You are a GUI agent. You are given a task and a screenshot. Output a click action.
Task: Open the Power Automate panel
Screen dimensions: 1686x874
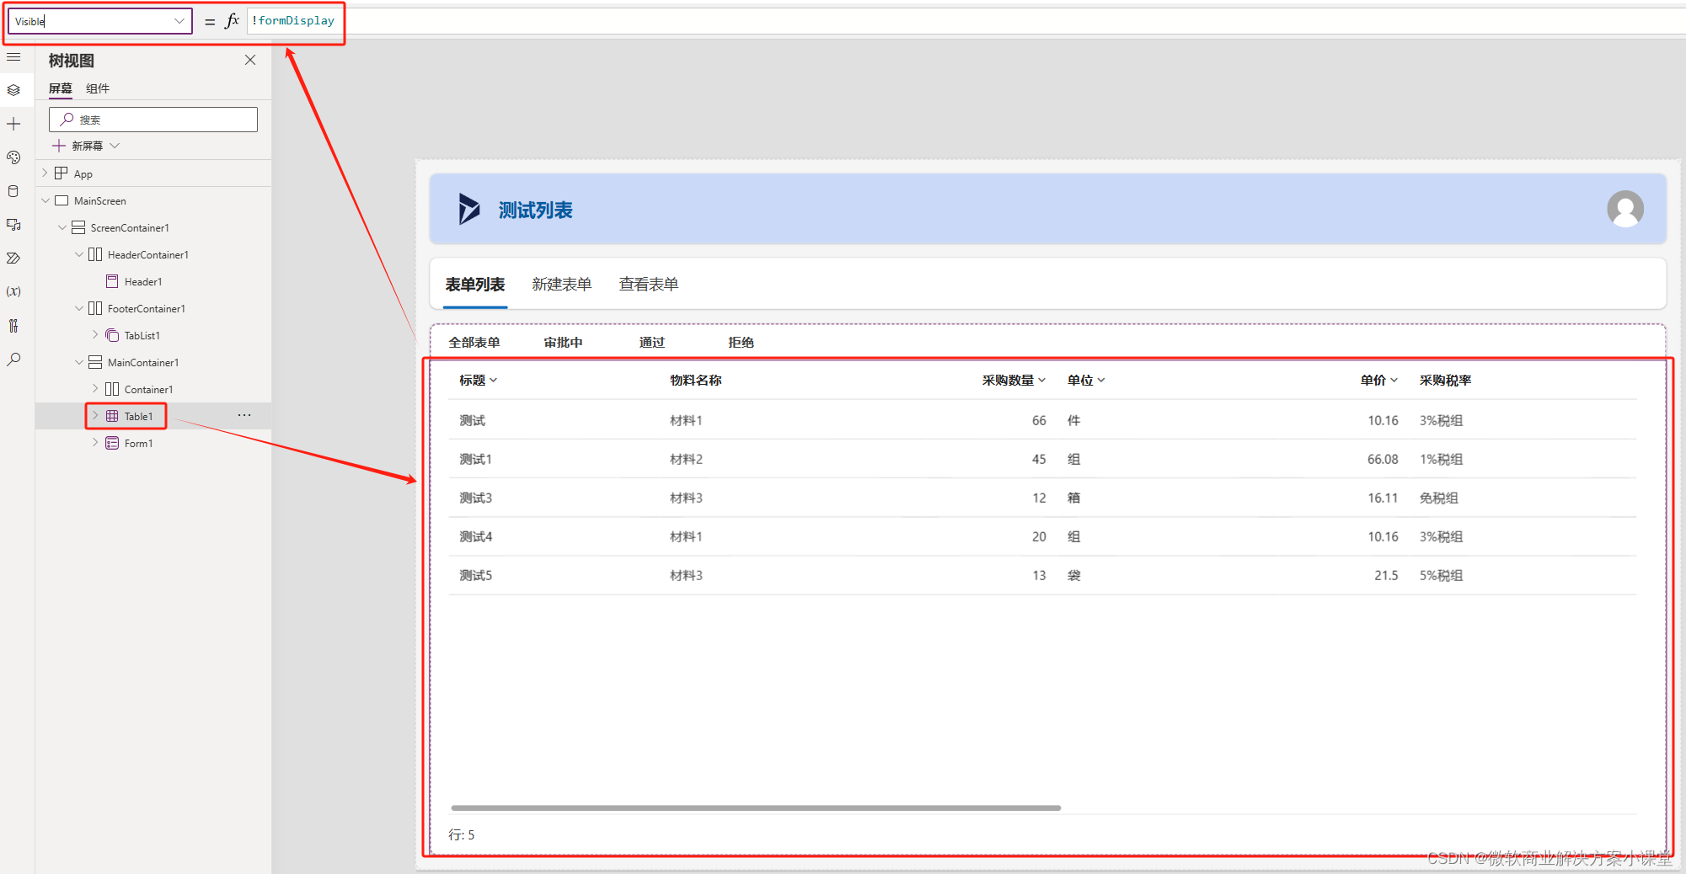13,258
